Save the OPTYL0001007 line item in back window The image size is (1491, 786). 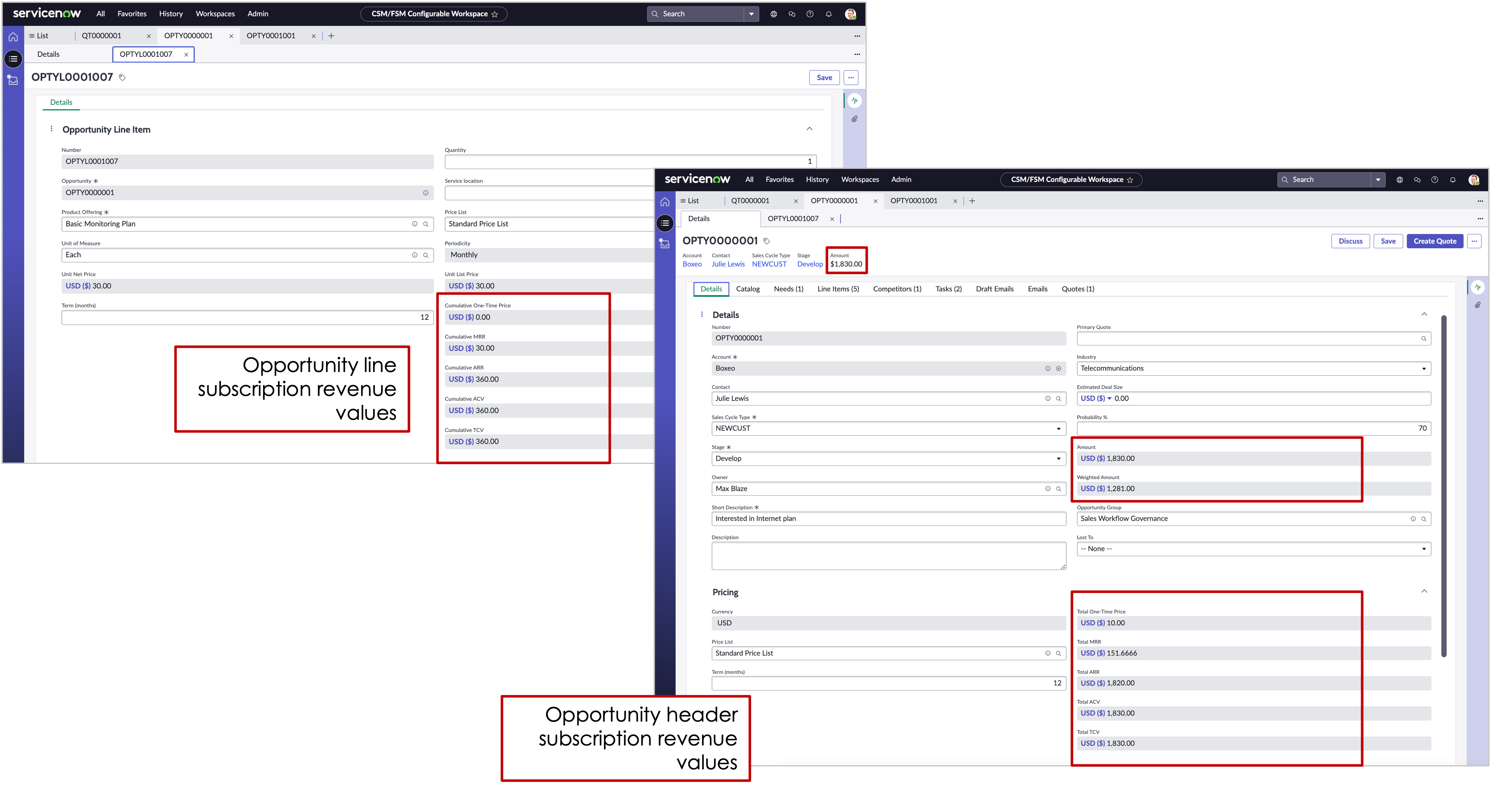pyautogui.click(x=824, y=77)
